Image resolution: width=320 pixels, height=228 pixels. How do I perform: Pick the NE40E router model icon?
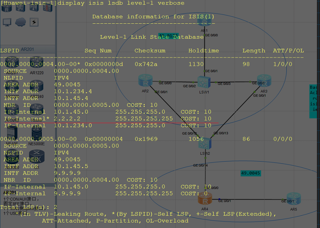[x=12, y=134]
